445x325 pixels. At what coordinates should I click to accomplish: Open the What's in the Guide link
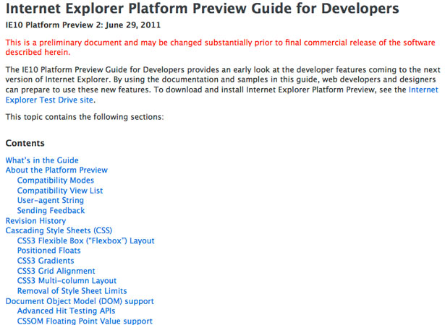click(x=42, y=160)
